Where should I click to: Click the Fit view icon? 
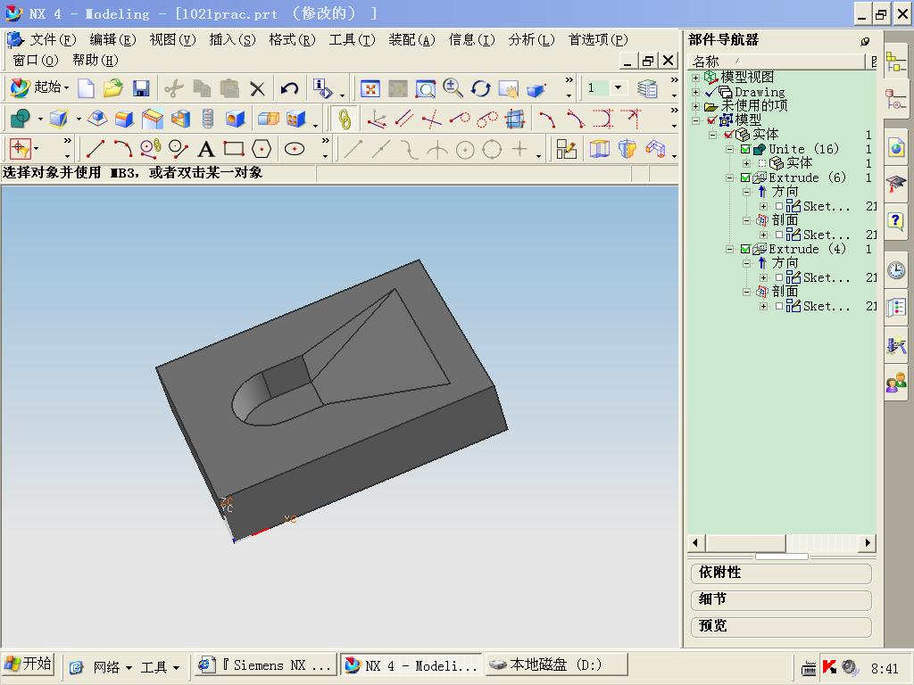pos(370,88)
